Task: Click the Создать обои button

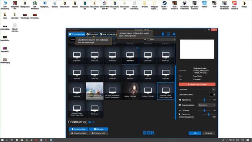Action: click(79, 129)
